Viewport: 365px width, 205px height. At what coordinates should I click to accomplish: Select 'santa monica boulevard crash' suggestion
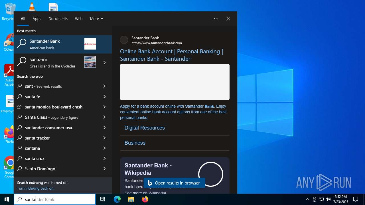click(56, 107)
